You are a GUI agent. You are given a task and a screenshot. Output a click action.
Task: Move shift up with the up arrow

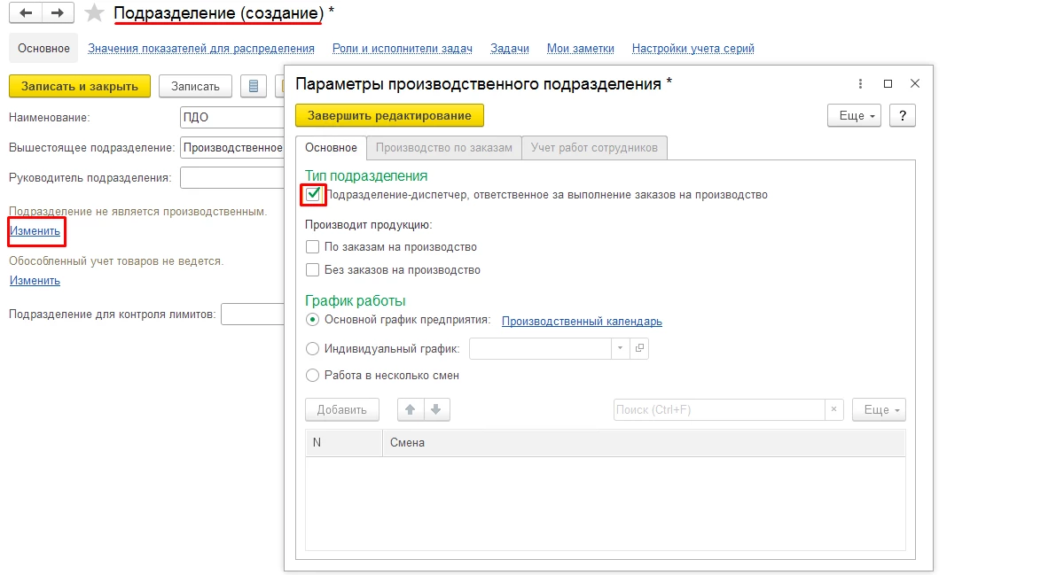tap(411, 410)
